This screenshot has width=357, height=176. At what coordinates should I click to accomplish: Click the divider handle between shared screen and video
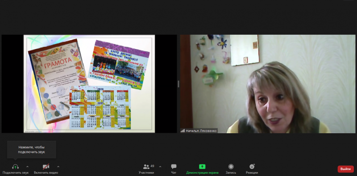pos(178,84)
